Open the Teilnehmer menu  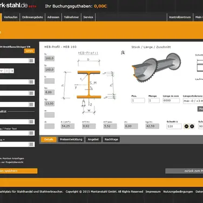pyautogui.click(x=71, y=17)
